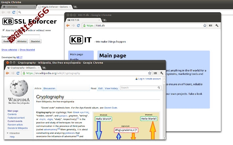This screenshot has height=145, width=233.
Task: Click Log in / create account
Action: pyautogui.click(x=150, y=79)
